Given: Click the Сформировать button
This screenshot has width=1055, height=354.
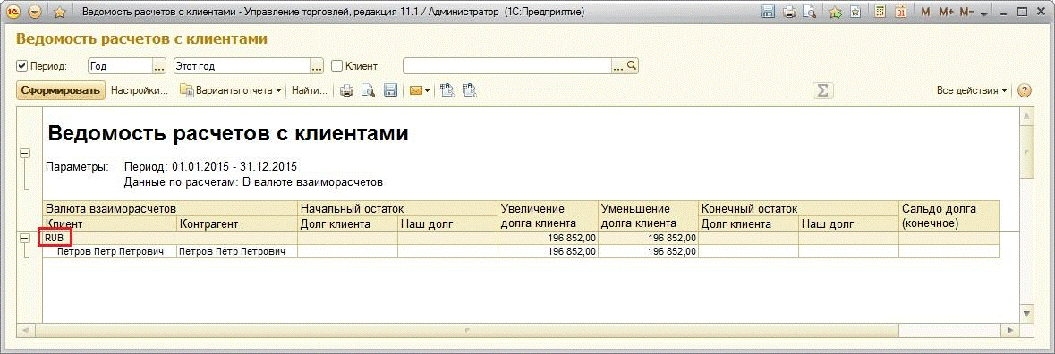Looking at the screenshot, I should 61,90.
